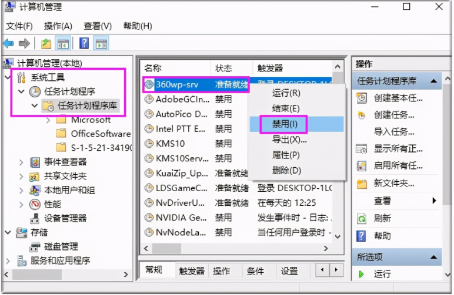Viewport: 454px width, 295px height.
Task: Open the 操作(A) menu in menu bar
Action: pyautogui.click(x=58, y=26)
